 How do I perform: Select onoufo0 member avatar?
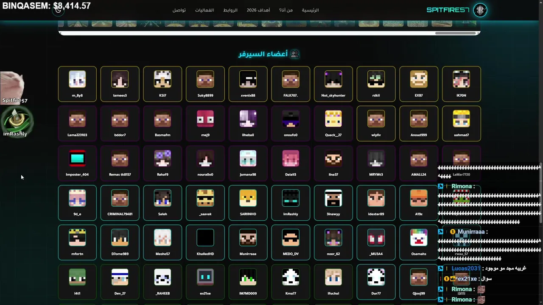(291, 119)
